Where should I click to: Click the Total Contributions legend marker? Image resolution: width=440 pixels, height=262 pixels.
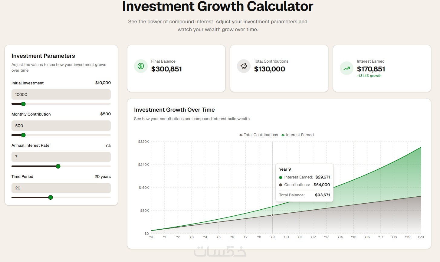pos(241,135)
